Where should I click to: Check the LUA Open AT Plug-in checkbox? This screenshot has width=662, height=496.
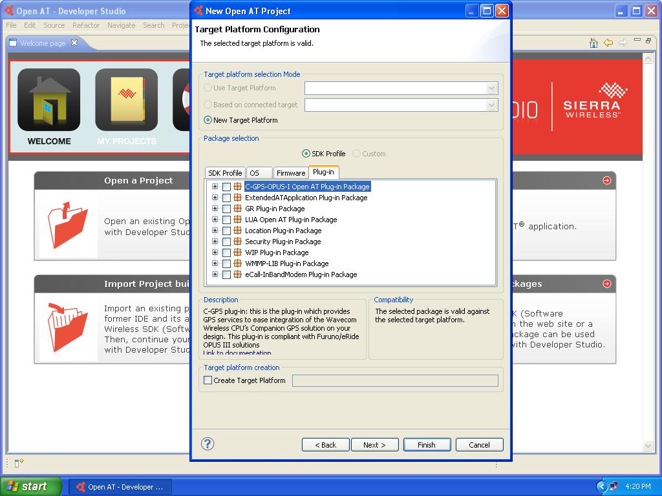point(227,220)
